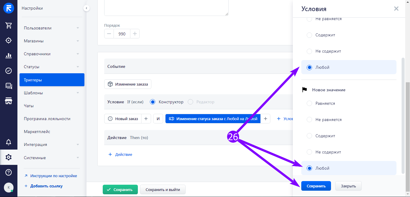Click the green Сохранить button in the trigger form
Viewport: 410px width, 197px height.
point(120,189)
